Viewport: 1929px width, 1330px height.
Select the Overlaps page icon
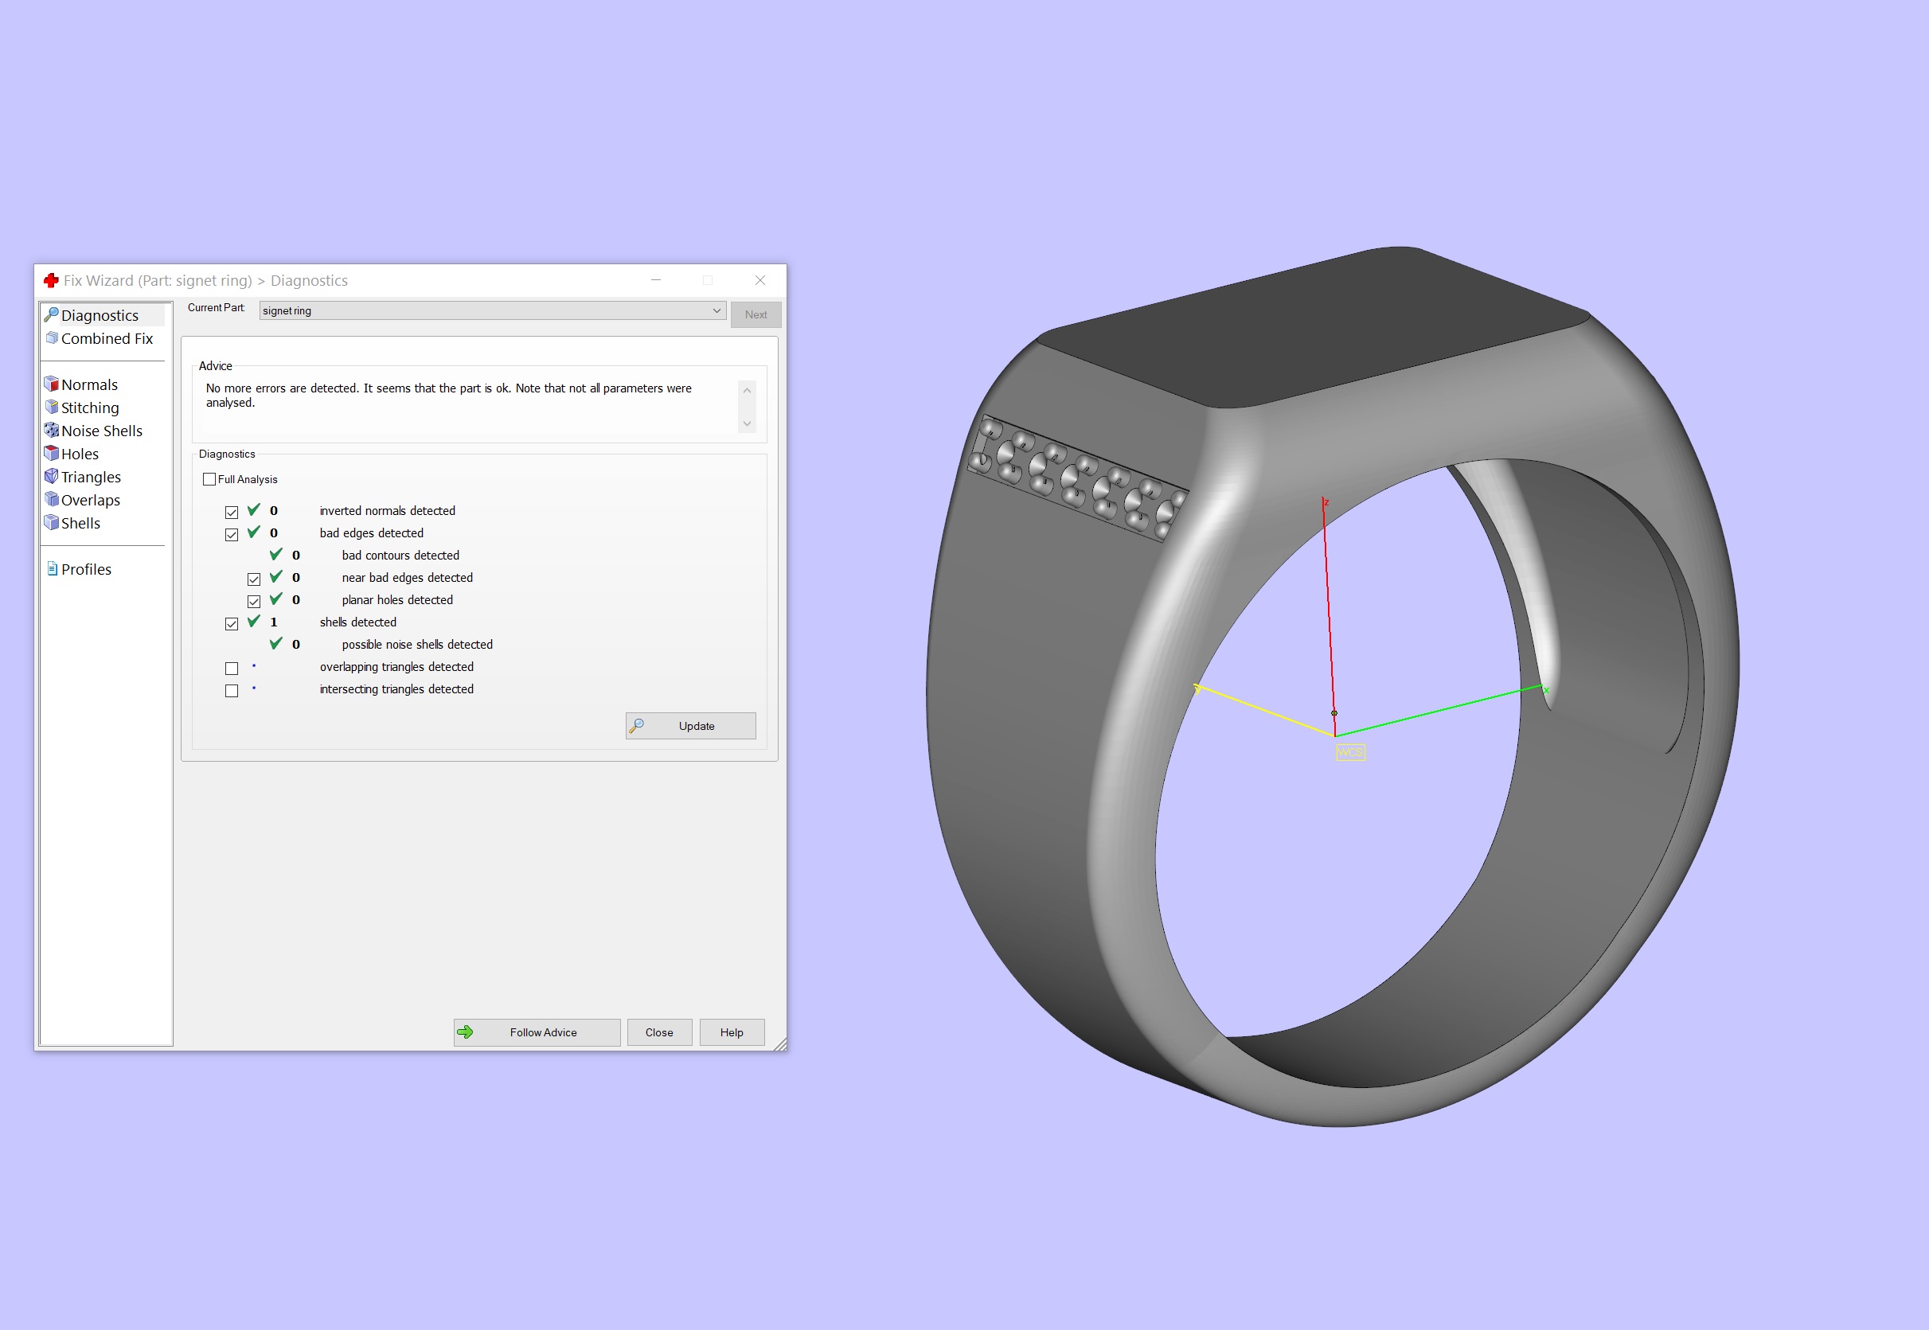click(52, 500)
